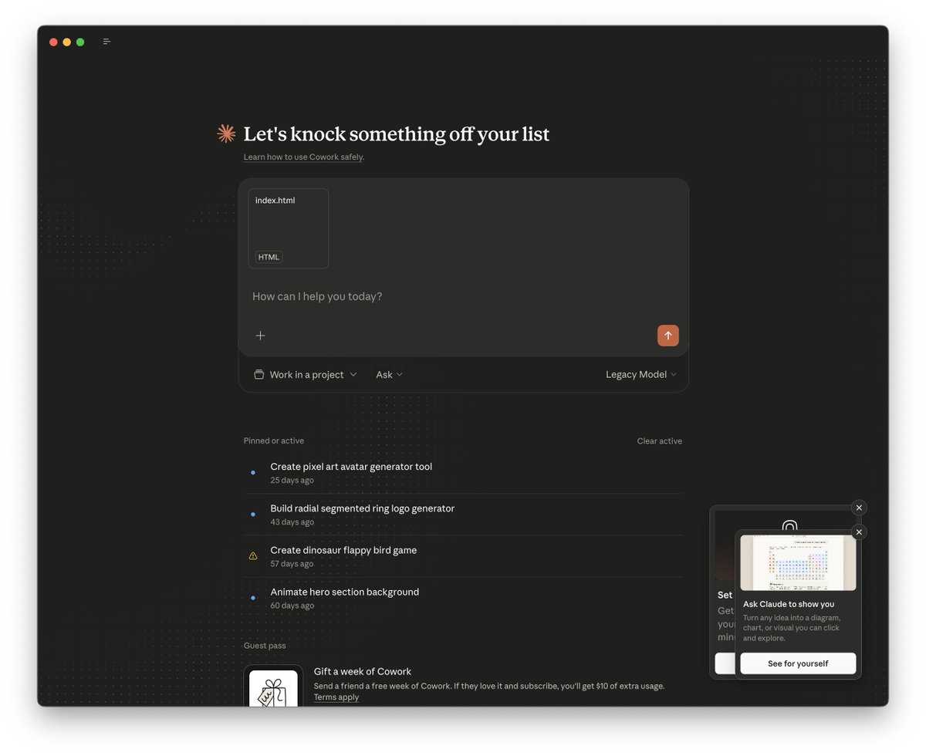Click the 57 days ago timestamp

coord(292,564)
